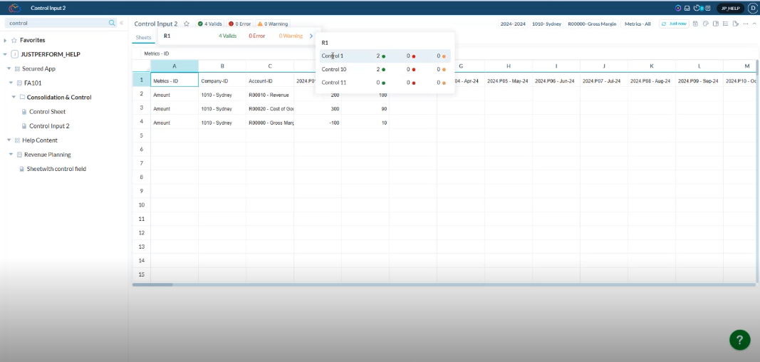Collapse the JUSTPERFORM_HELP tree node
The image size is (760, 362).
(x=6, y=54)
